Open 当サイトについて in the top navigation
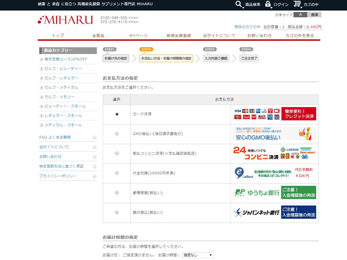This screenshot has width=347, height=260. [x=219, y=35]
